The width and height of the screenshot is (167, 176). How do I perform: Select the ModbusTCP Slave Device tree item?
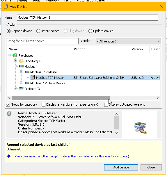click(x=48, y=83)
